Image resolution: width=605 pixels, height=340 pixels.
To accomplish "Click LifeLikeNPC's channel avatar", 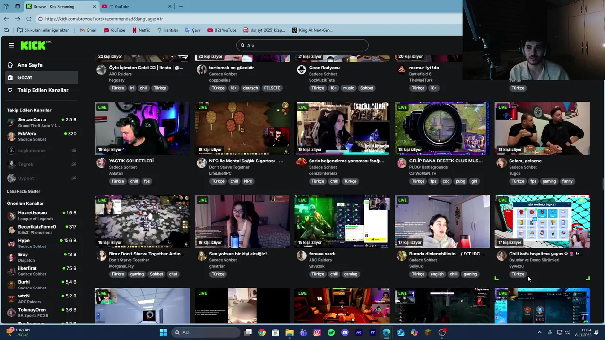I will click(201, 163).
